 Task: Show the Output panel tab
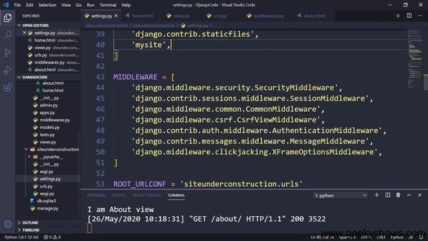pos(119,195)
